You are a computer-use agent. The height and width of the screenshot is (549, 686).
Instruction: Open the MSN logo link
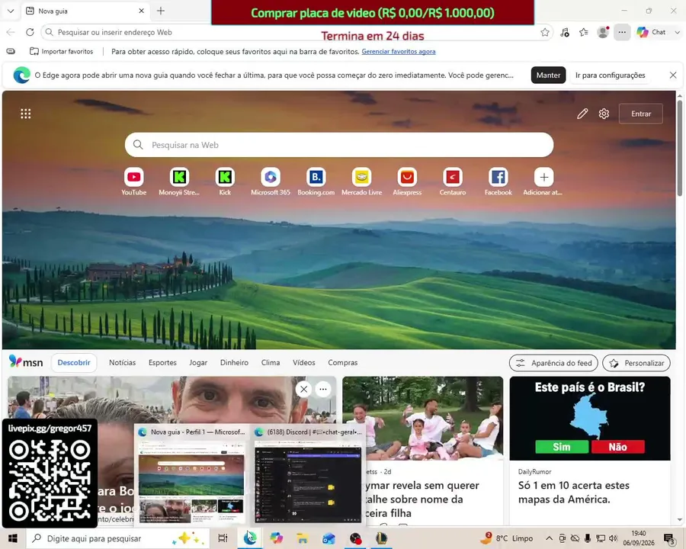point(26,362)
